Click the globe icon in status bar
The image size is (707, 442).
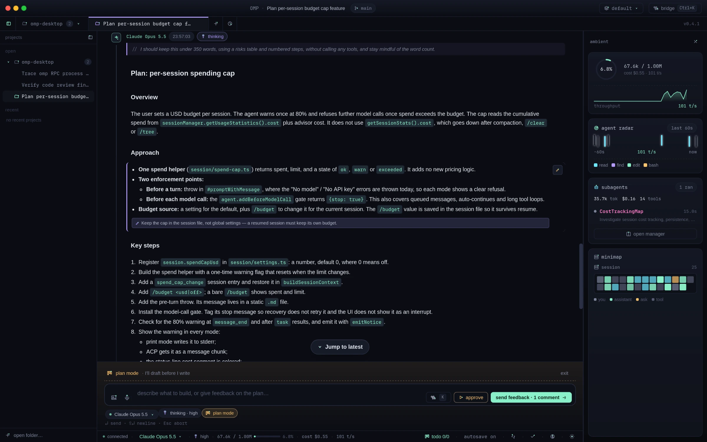(x=552, y=436)
